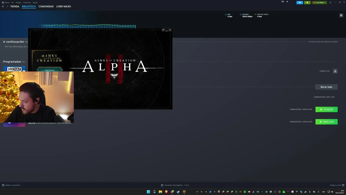
Task: Expand the system tray hidden icons chevron
Action: coord(197,192)
